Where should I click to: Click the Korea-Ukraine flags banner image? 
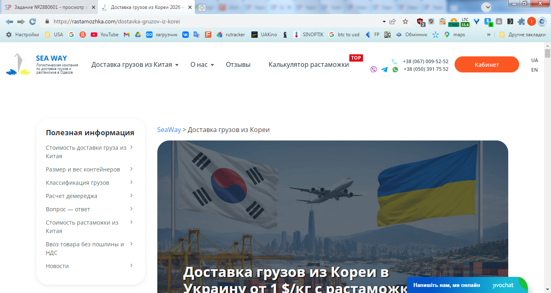[x=333, y=217]
